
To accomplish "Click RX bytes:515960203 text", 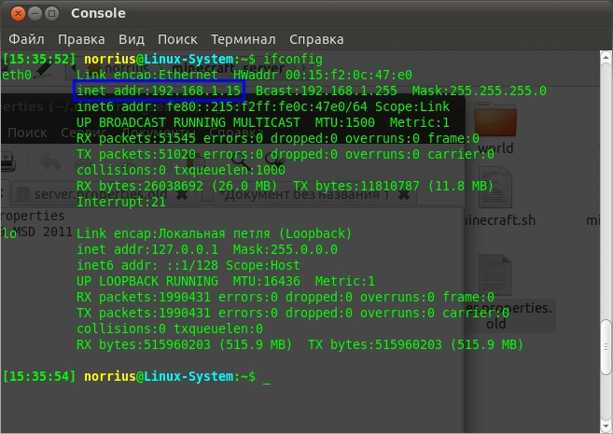I will [144, 344].
